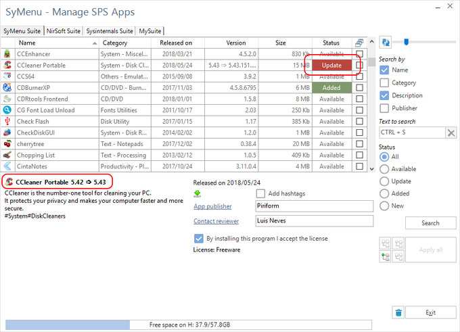
Task: Click the Check Flash USB icon
Action: click(7, 121)
